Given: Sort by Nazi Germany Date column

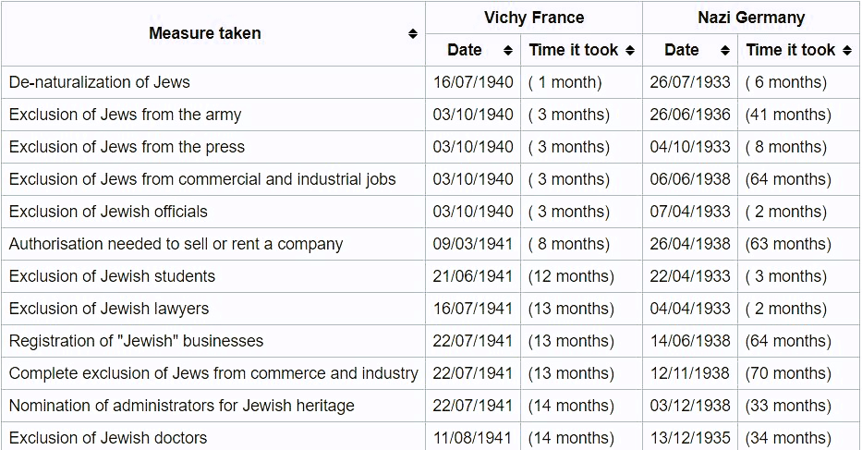Looking at the screenshot, I should (724, 50).
